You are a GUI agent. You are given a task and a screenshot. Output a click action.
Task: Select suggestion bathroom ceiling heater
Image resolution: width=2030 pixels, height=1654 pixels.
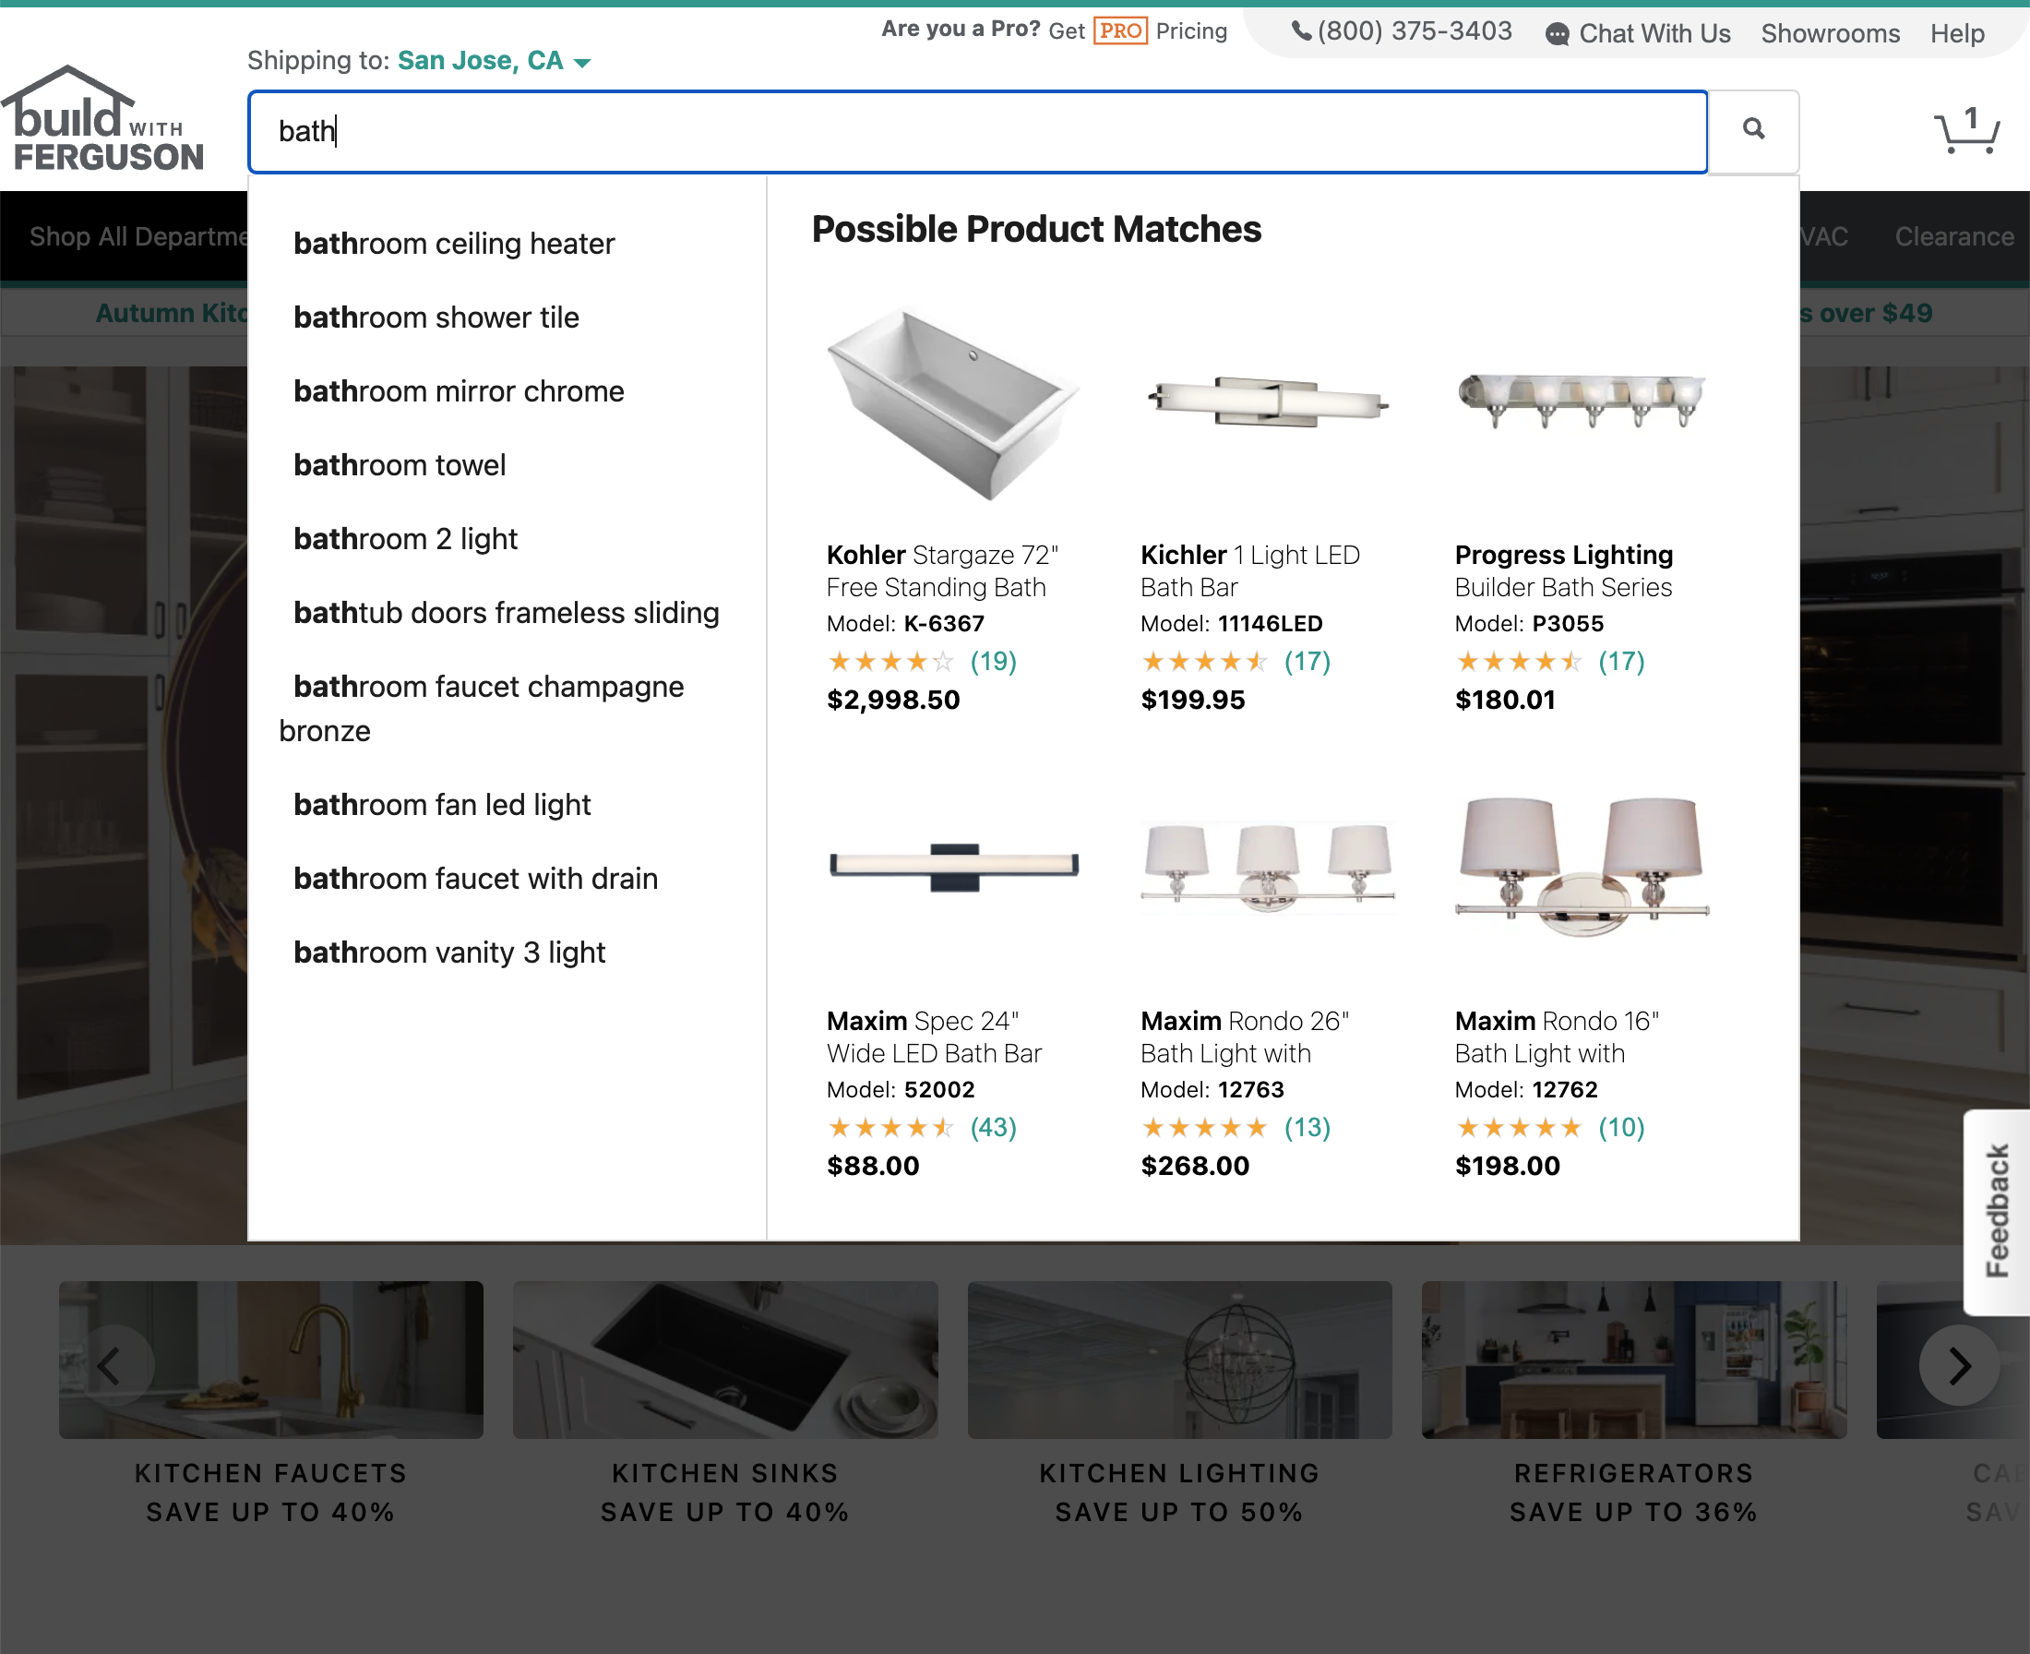(x=454, y=243)
